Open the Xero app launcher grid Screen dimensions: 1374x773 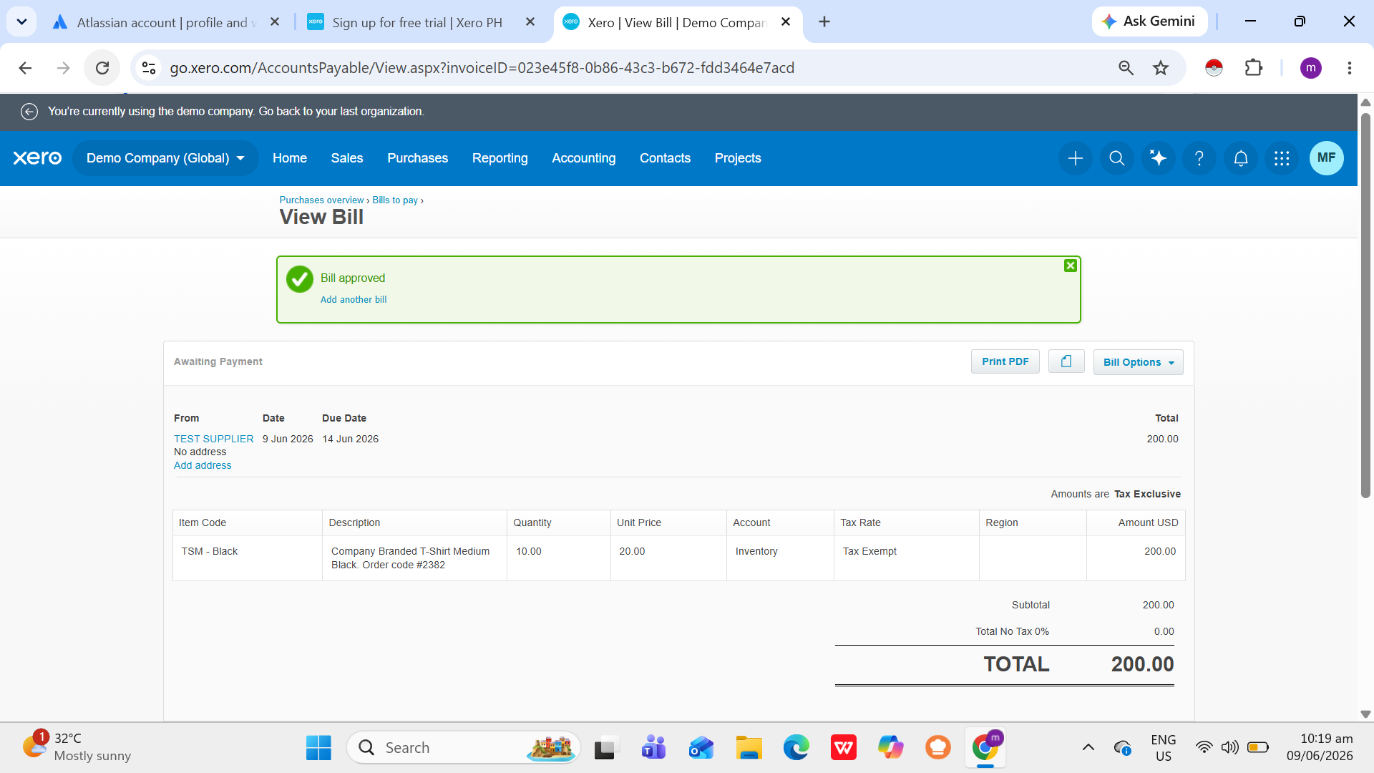[x=1282, y=158]
